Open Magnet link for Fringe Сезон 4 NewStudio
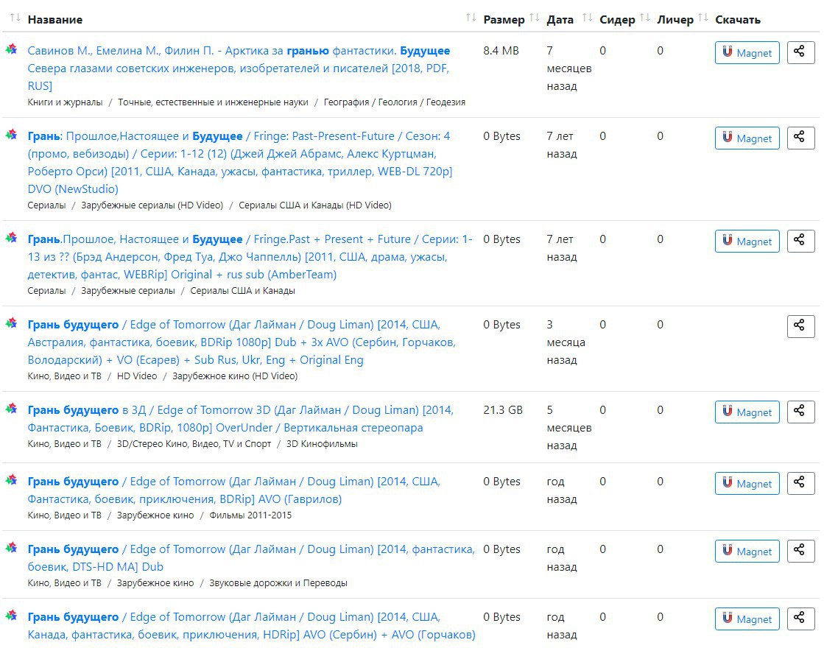The width and height of the screenshot is (824, 648). [x=747, y=138]
